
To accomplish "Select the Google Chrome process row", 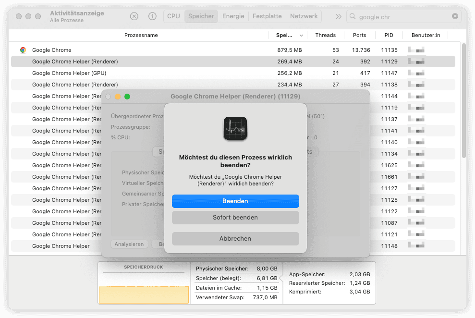I will pos(233,50).
